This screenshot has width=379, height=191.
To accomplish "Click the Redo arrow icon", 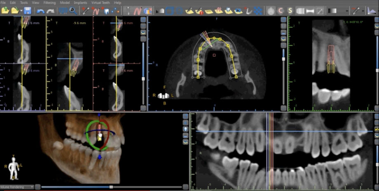I will (x=50, y=10).
